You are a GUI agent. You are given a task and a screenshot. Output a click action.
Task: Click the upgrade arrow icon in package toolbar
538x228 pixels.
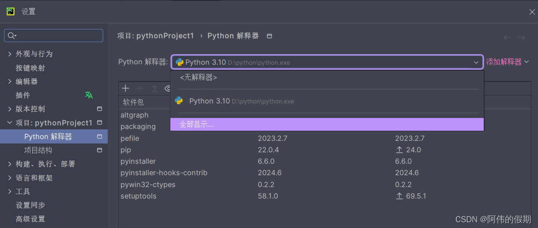[154, 88]
